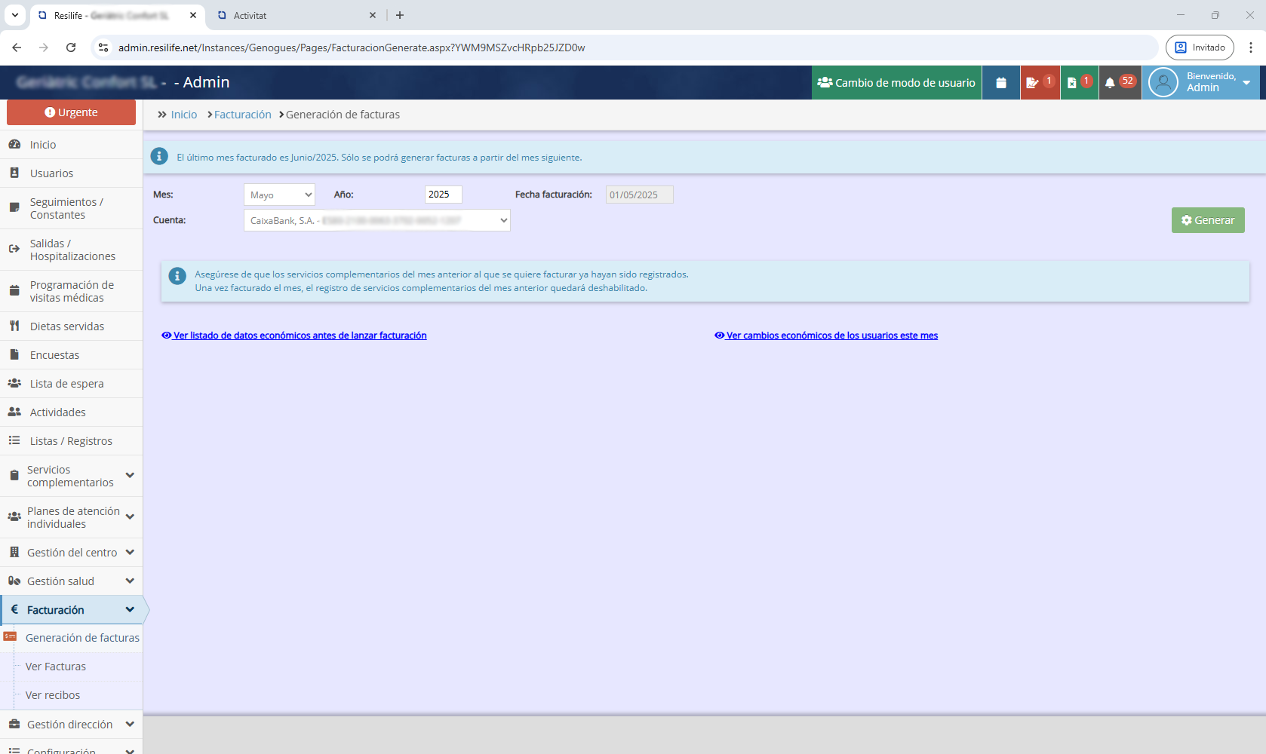Viewport: 1266px width, 754px height.
Task: Open the green document notification icon
Action: coord(1079,83)
